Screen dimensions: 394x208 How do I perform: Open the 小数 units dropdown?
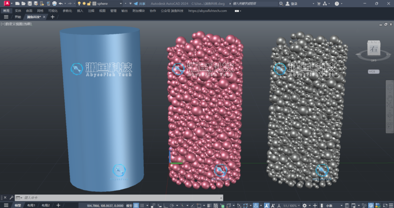click(332, 205)
